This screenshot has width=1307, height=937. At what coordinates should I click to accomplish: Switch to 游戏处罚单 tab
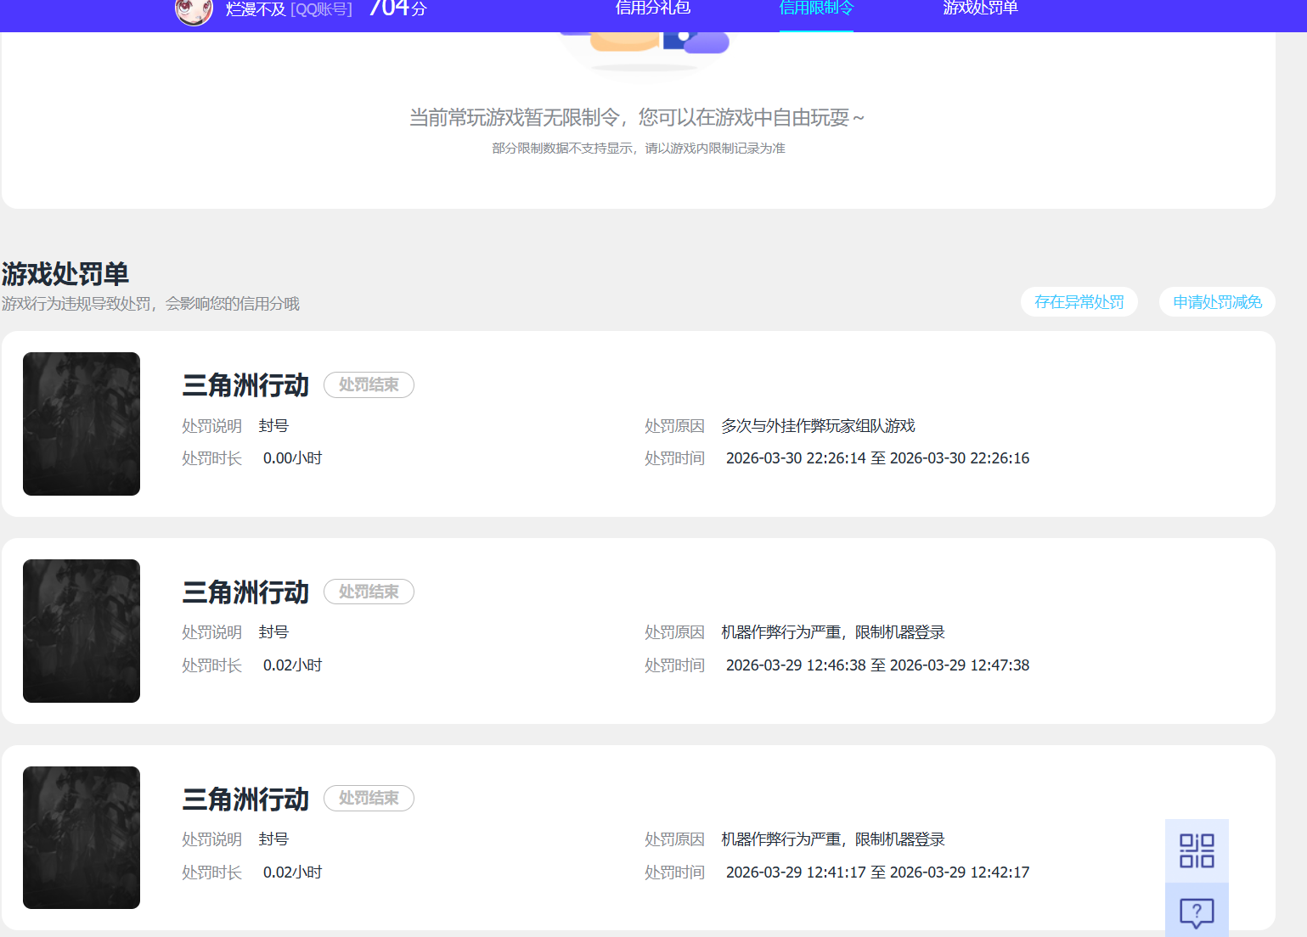pyautogui.click(x=980, y=8)
